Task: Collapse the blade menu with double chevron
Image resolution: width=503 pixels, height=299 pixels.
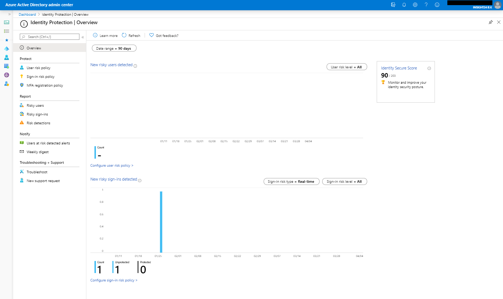Action: click(83, 37)
